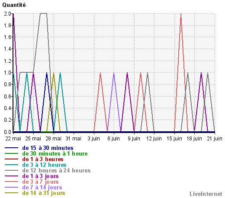The width and height of the screenshot is (225, 198).
Task: Click the '21 juin' date axis label
Action: [215, 139]
